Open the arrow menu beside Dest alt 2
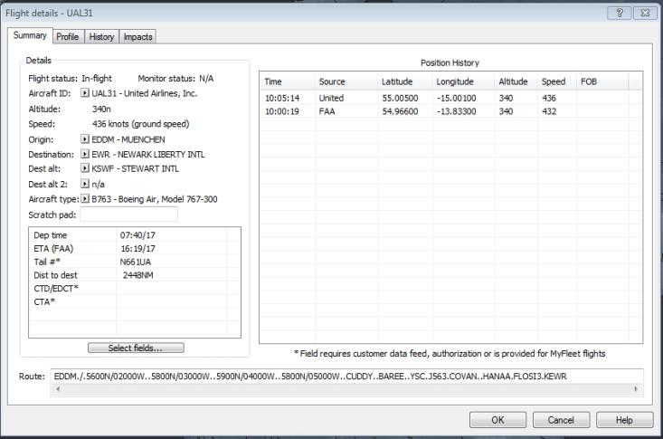This screenshot has height=439, width=663. [x=85, y=184]
